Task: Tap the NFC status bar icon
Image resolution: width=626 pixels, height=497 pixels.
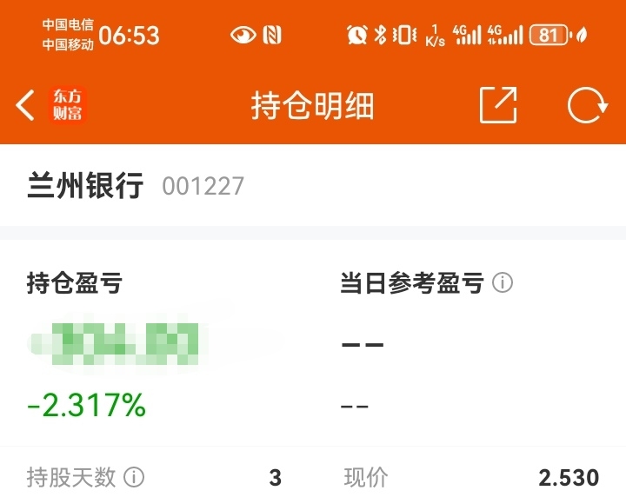Action: click(x=272, y=35)
